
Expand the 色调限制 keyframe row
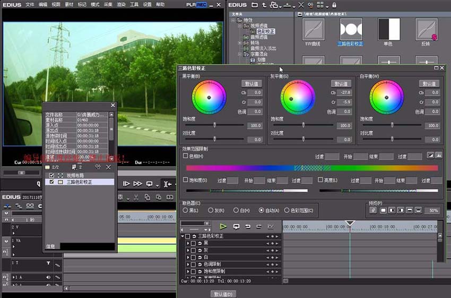click(x=188, y=264)
